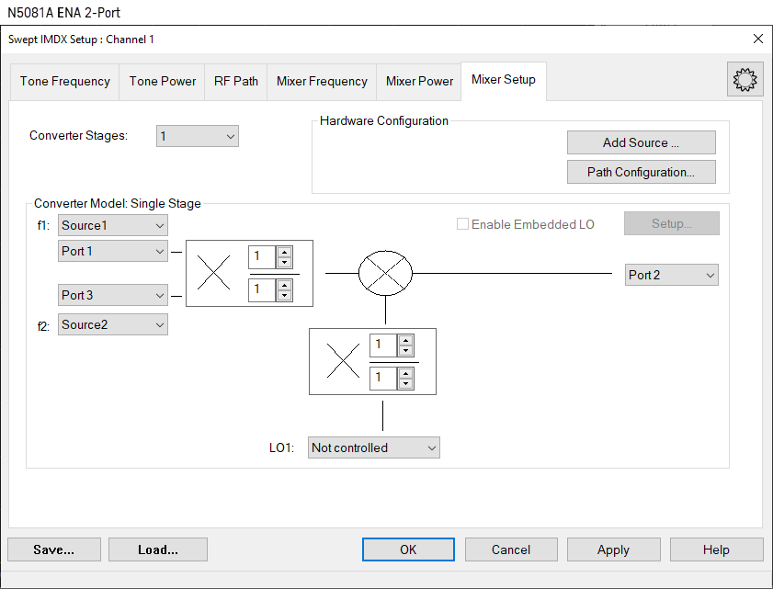
Task: Open the Converter Stages dropdown
Action: pyautogui.click(x=197, y=136)
